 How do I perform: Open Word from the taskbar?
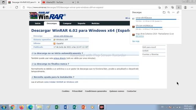click(66, 107)
